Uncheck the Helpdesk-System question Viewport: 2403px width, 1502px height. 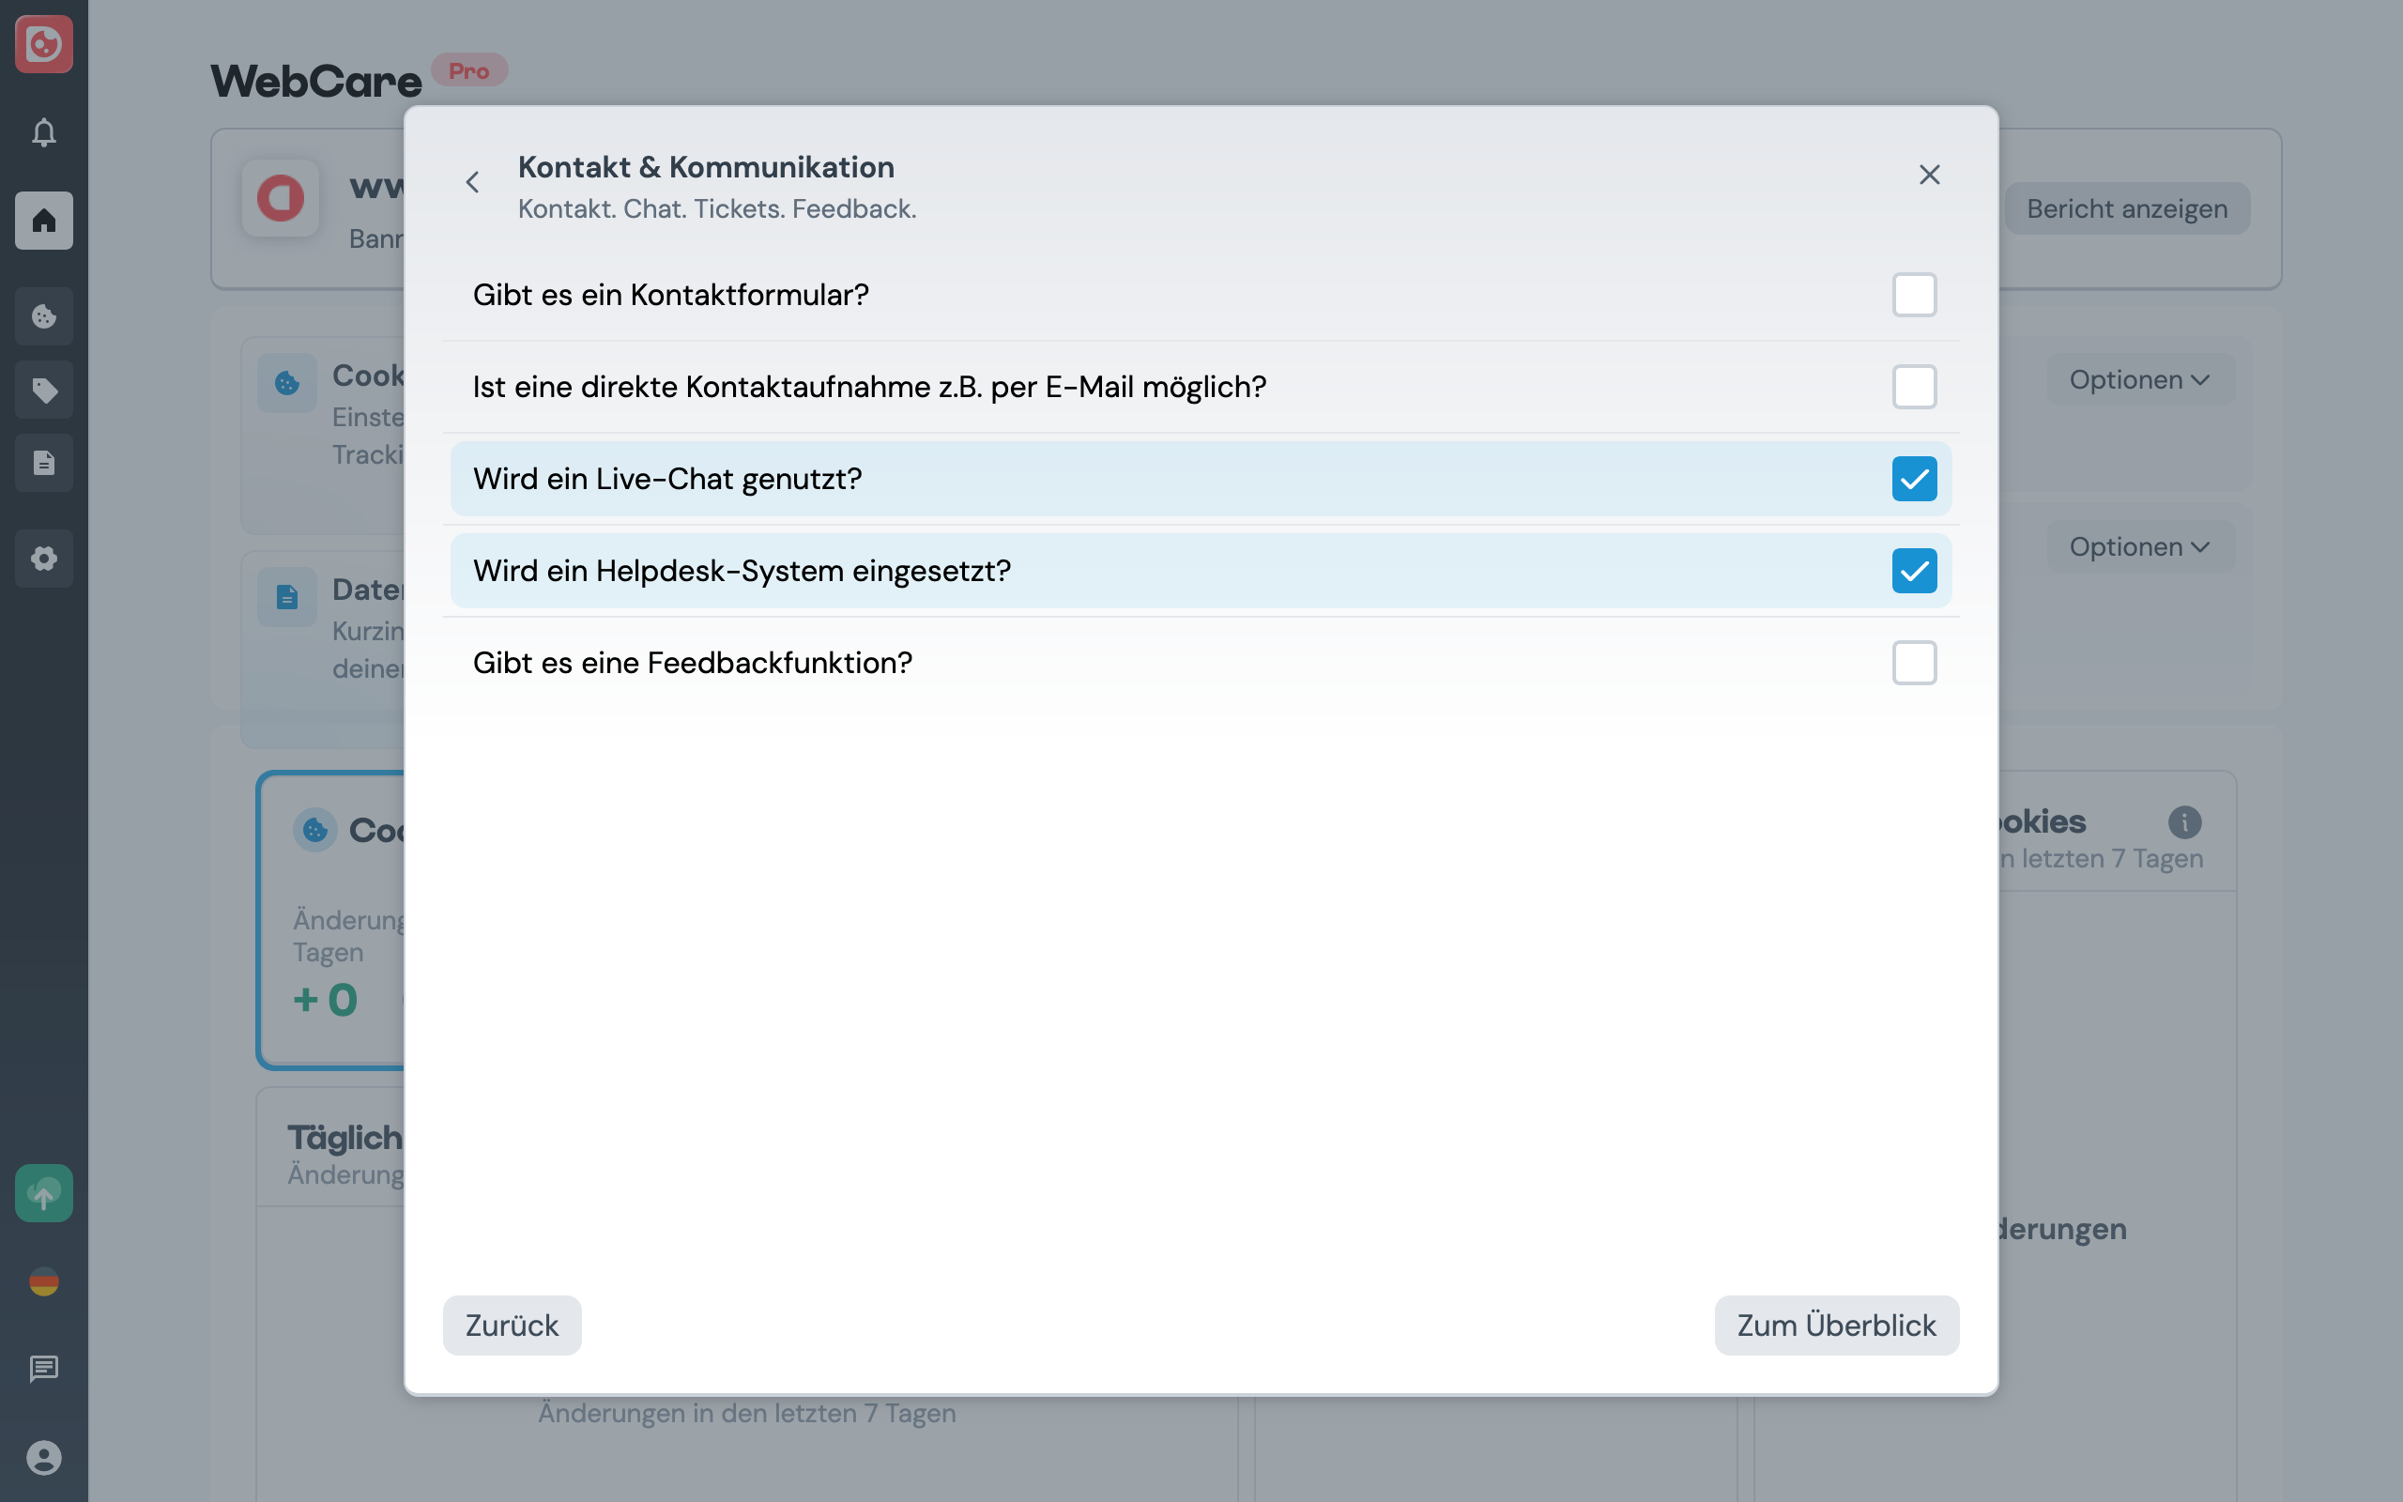pyautogui.click(x=1915, y=570)
